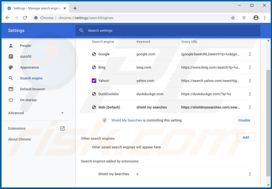Click the shield icon beside Shield My Searches notice
Viewport: 272px width, 189px height.
104,120
